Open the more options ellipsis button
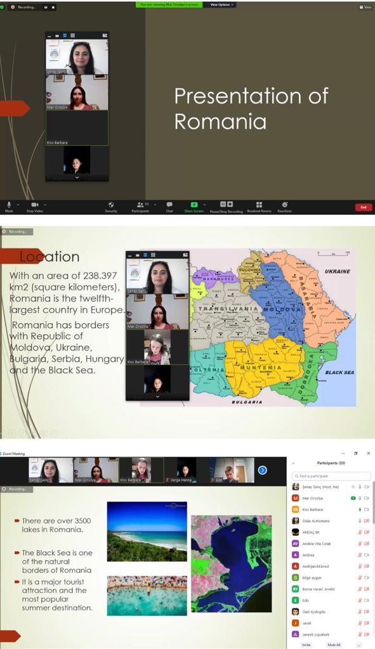Image resolution: width=375 pixels, height=649 pixels. click(x=359, y=645)
